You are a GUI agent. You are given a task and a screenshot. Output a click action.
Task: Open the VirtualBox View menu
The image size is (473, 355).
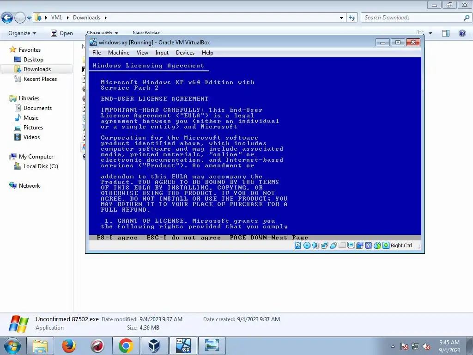point(142,53)
